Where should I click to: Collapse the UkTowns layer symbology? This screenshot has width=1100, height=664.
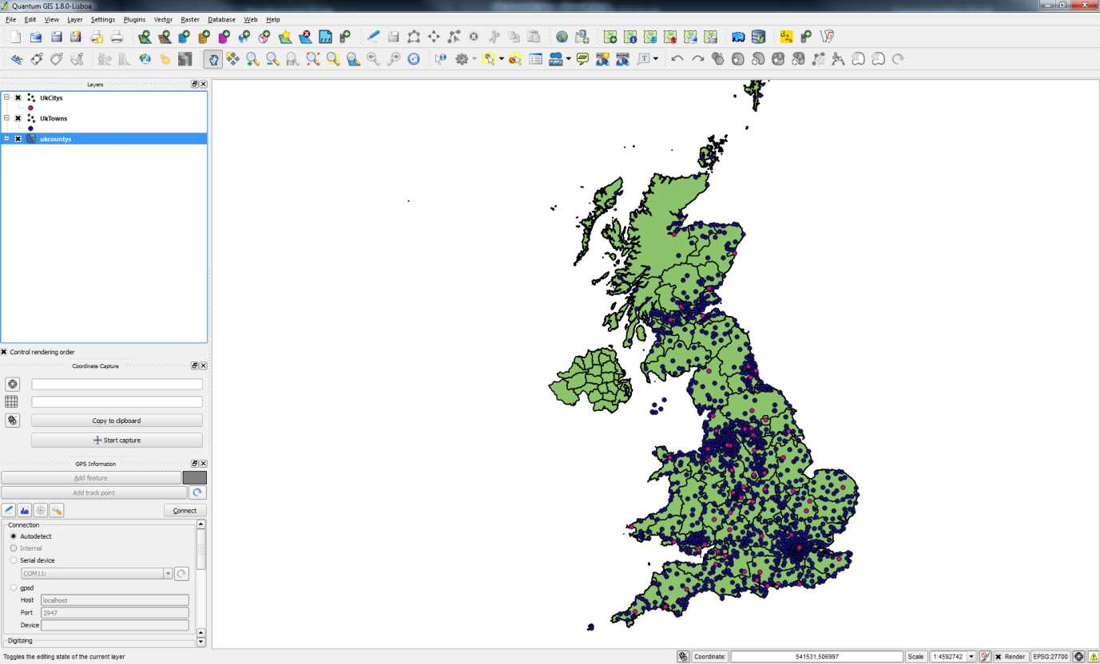point(6,118)
